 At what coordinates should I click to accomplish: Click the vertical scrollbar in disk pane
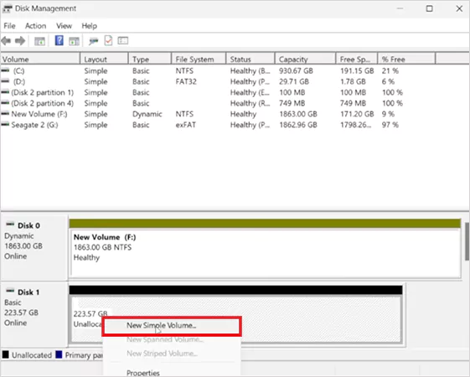467,241
